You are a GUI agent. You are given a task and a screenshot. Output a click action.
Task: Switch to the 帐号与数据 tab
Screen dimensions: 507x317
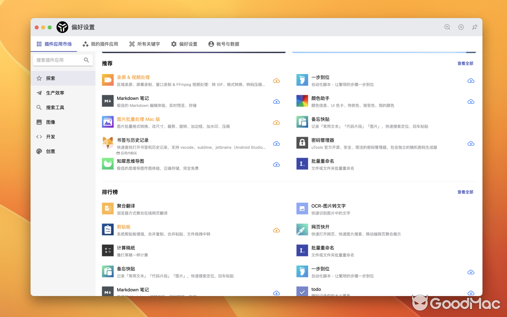point(224,44)
